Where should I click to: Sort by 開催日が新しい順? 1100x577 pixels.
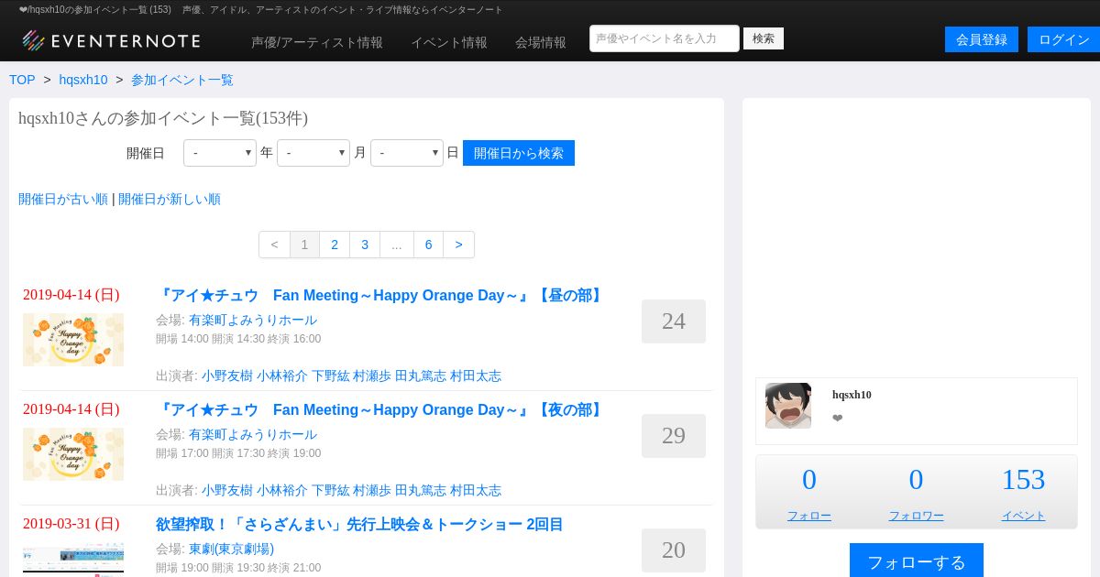pyautogui.click(x=170, y=199)
